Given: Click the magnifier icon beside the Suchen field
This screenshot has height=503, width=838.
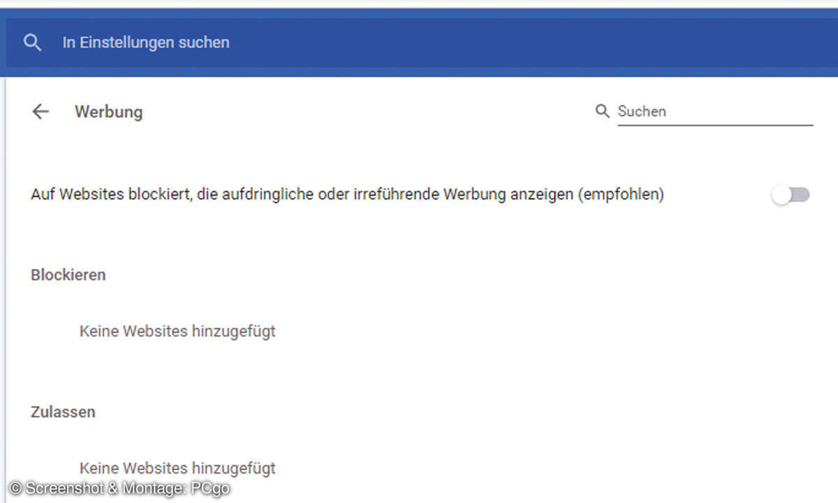Looking at the screenshot, I should click(602, 111).
